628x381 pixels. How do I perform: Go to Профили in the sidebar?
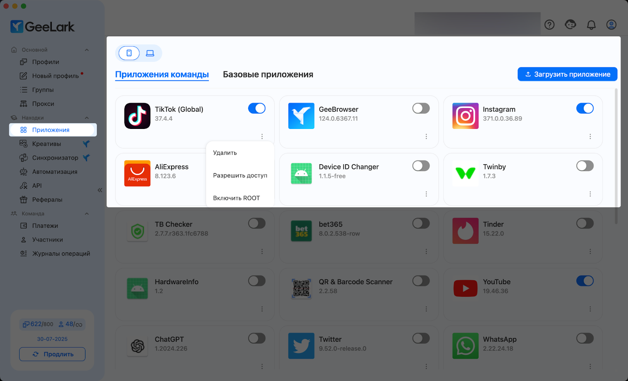point(46,62)
